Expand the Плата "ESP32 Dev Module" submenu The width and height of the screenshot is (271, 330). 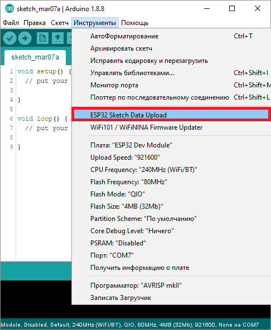click(x=171, y=145)
